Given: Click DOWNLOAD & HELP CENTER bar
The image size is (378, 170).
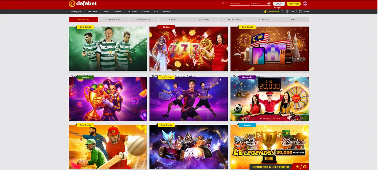Looking at the screenshot, I should (x=271, y=167).
